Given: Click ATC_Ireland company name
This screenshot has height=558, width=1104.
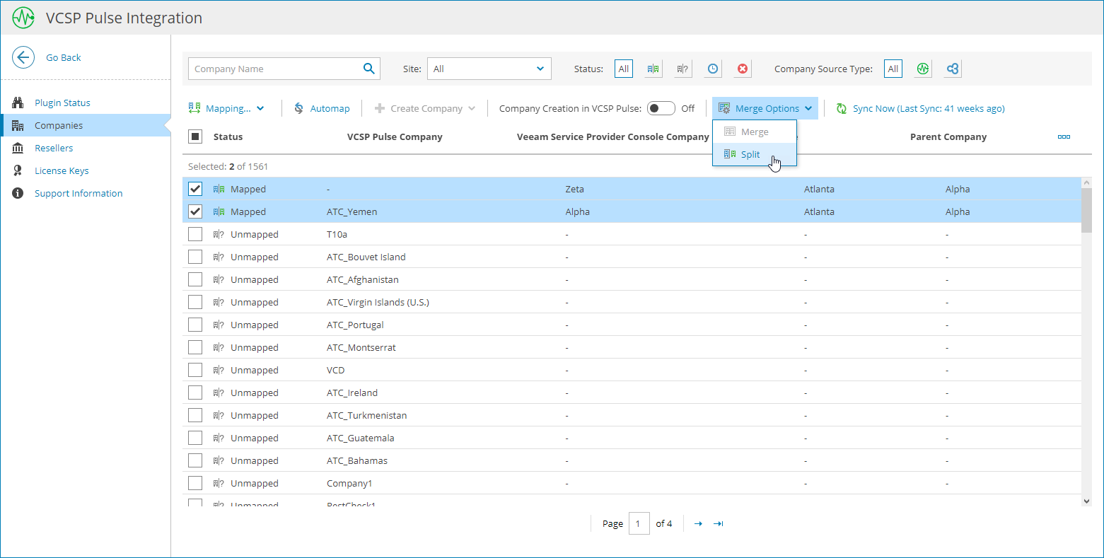Looking at the screenshot, I should [352, 393].
